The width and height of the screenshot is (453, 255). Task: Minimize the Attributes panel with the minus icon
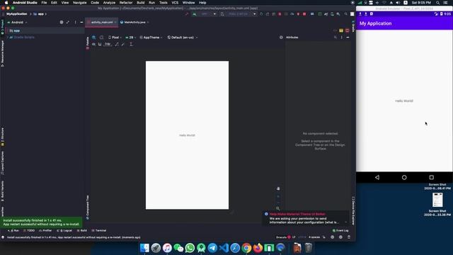pos(348,38)
